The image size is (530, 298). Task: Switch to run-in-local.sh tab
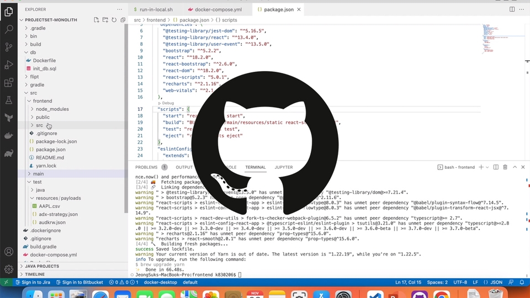156,9
